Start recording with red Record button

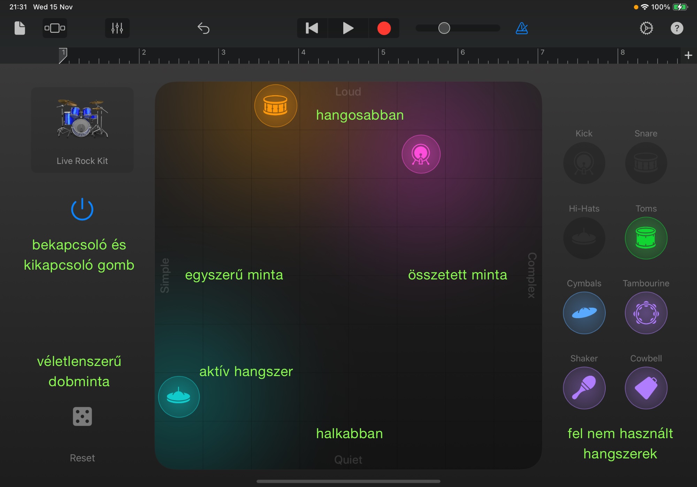384,28
